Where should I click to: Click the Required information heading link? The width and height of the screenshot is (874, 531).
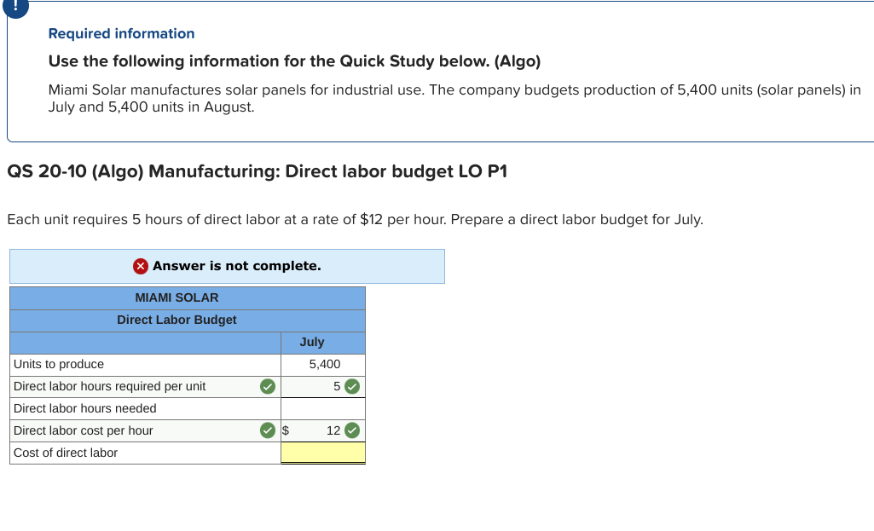click(120, 33)
